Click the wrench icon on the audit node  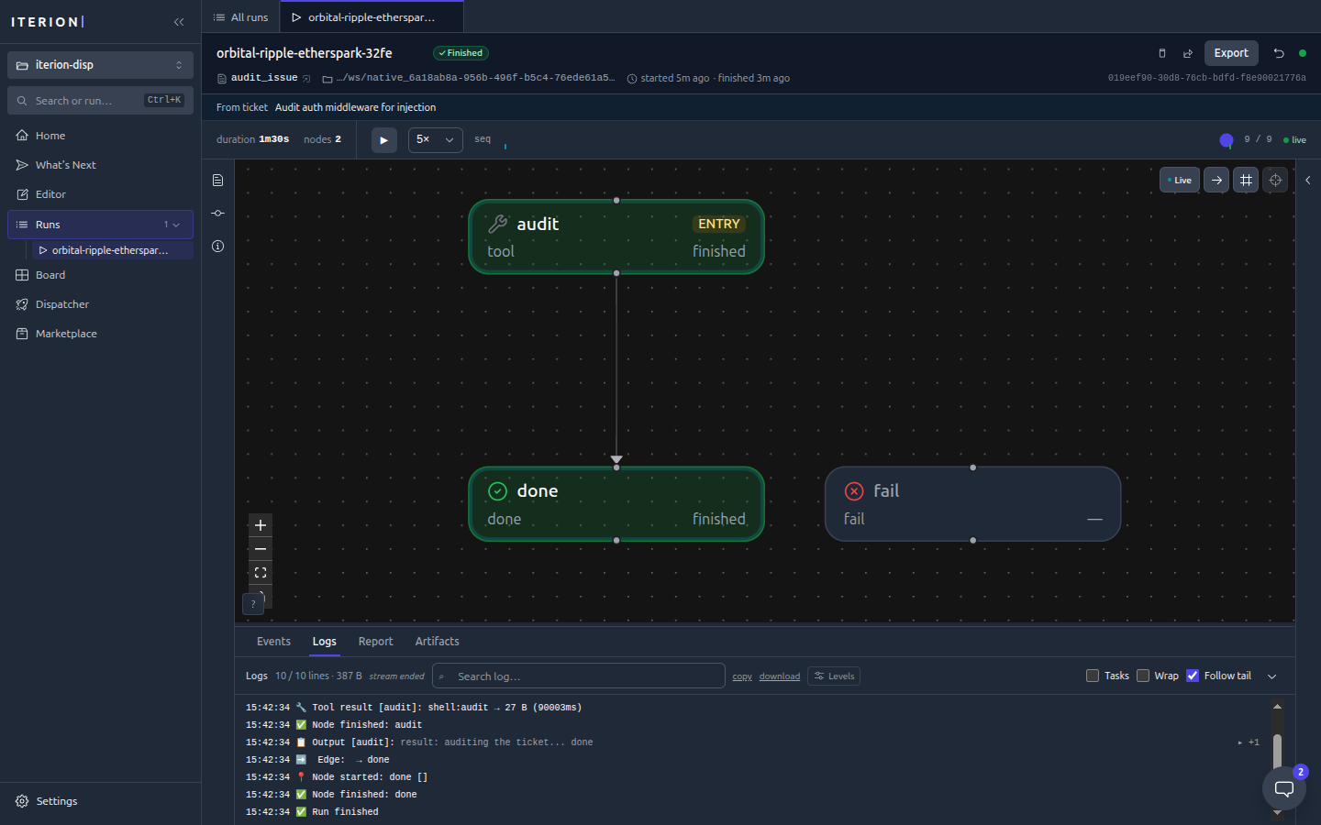coord(498,224)
